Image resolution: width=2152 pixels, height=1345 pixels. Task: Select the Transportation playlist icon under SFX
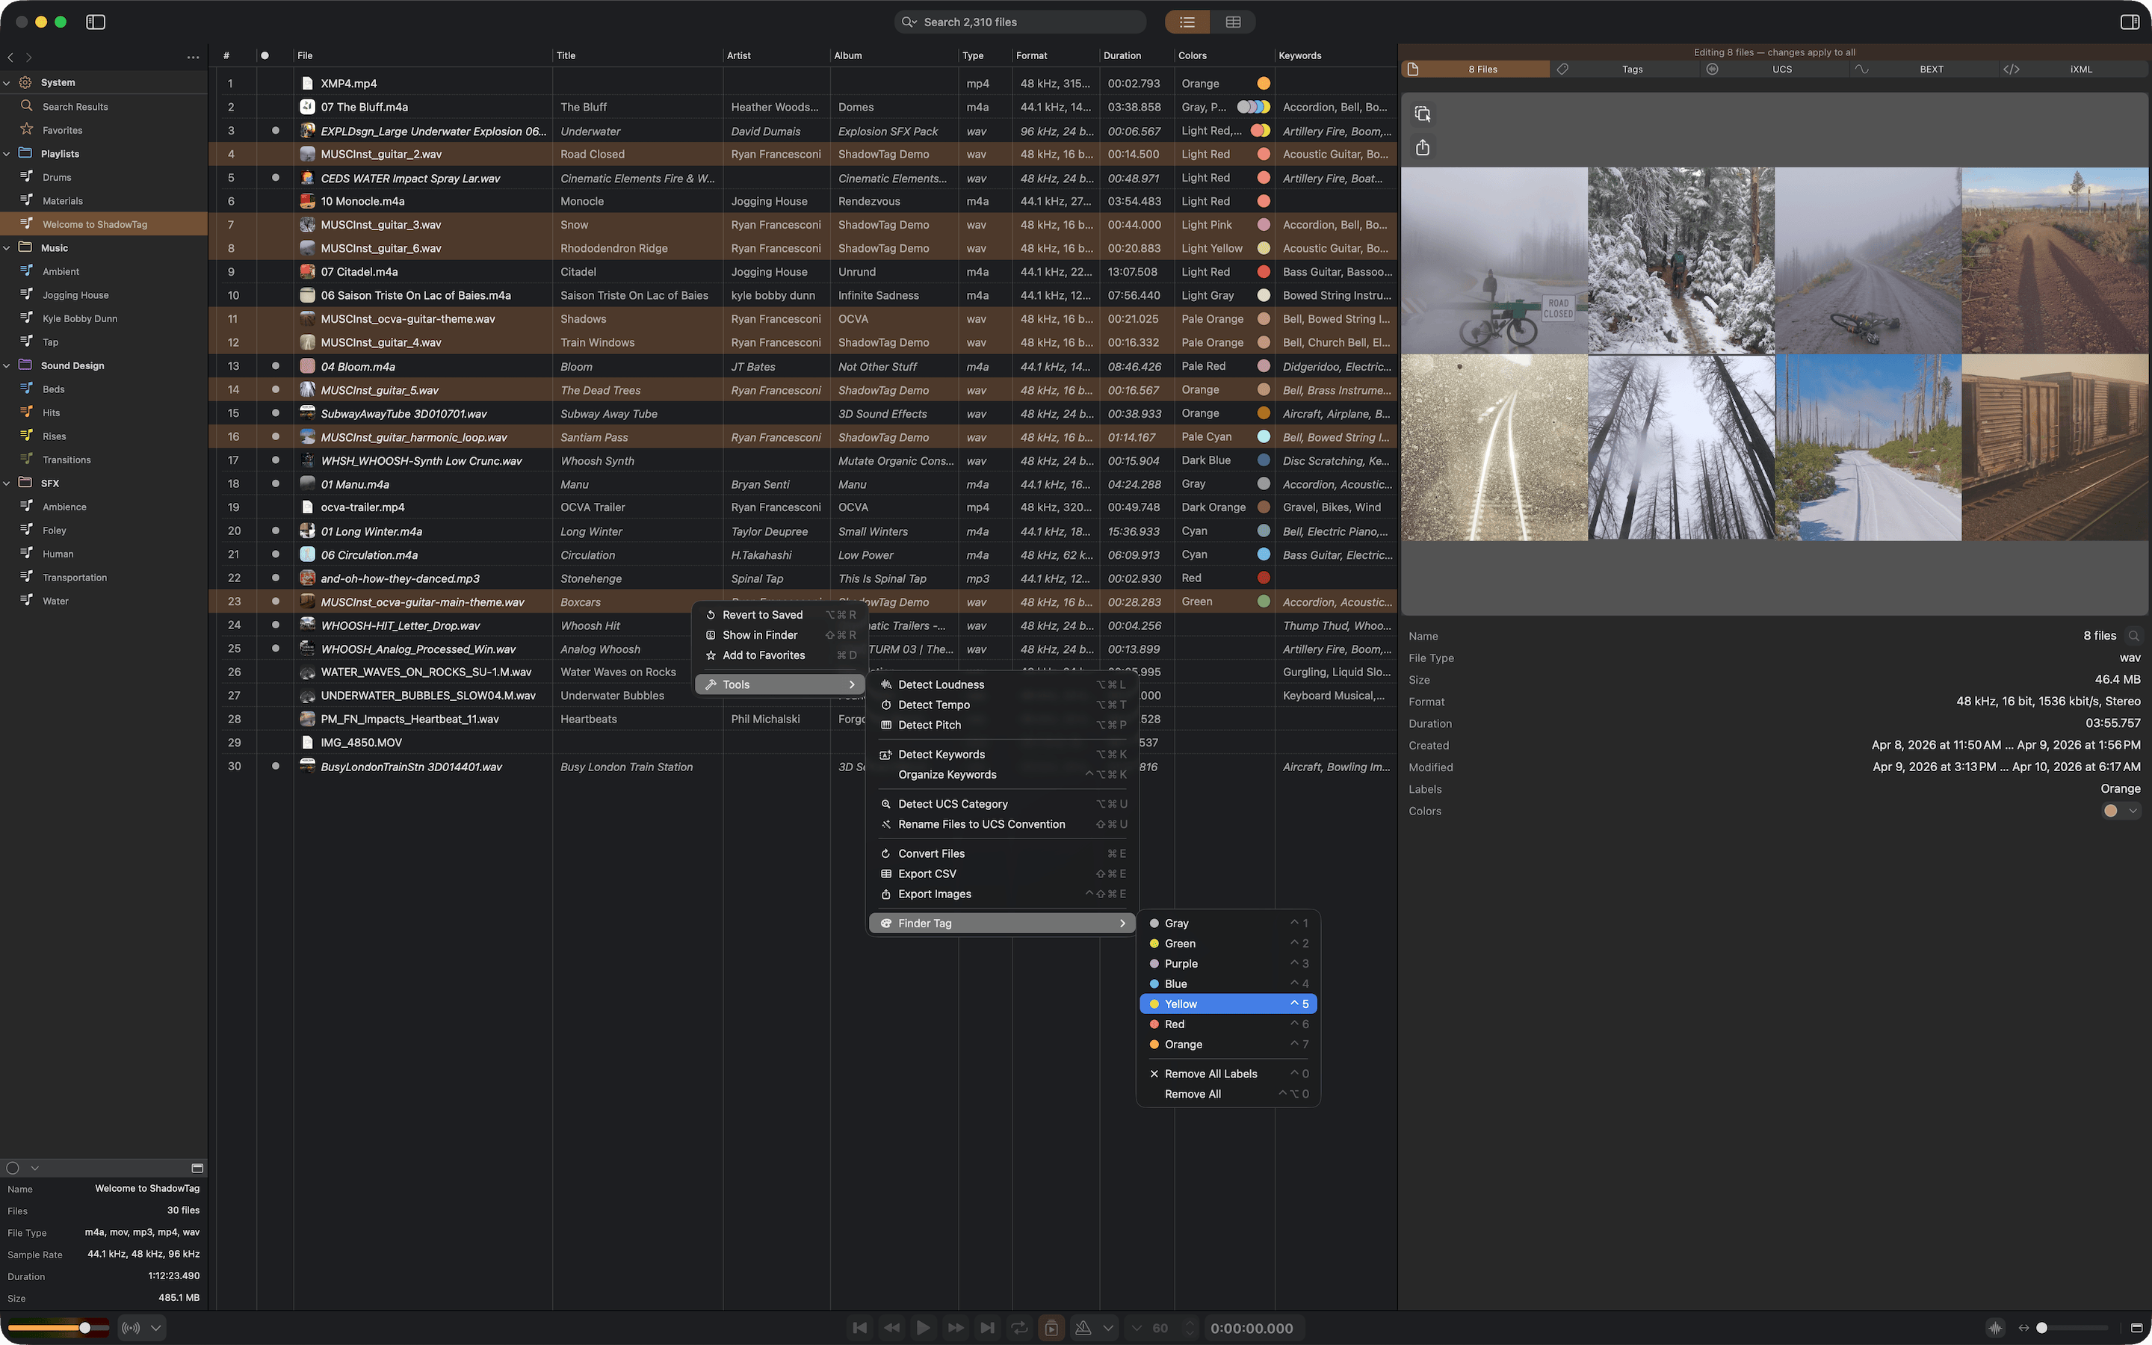[26, 576]
